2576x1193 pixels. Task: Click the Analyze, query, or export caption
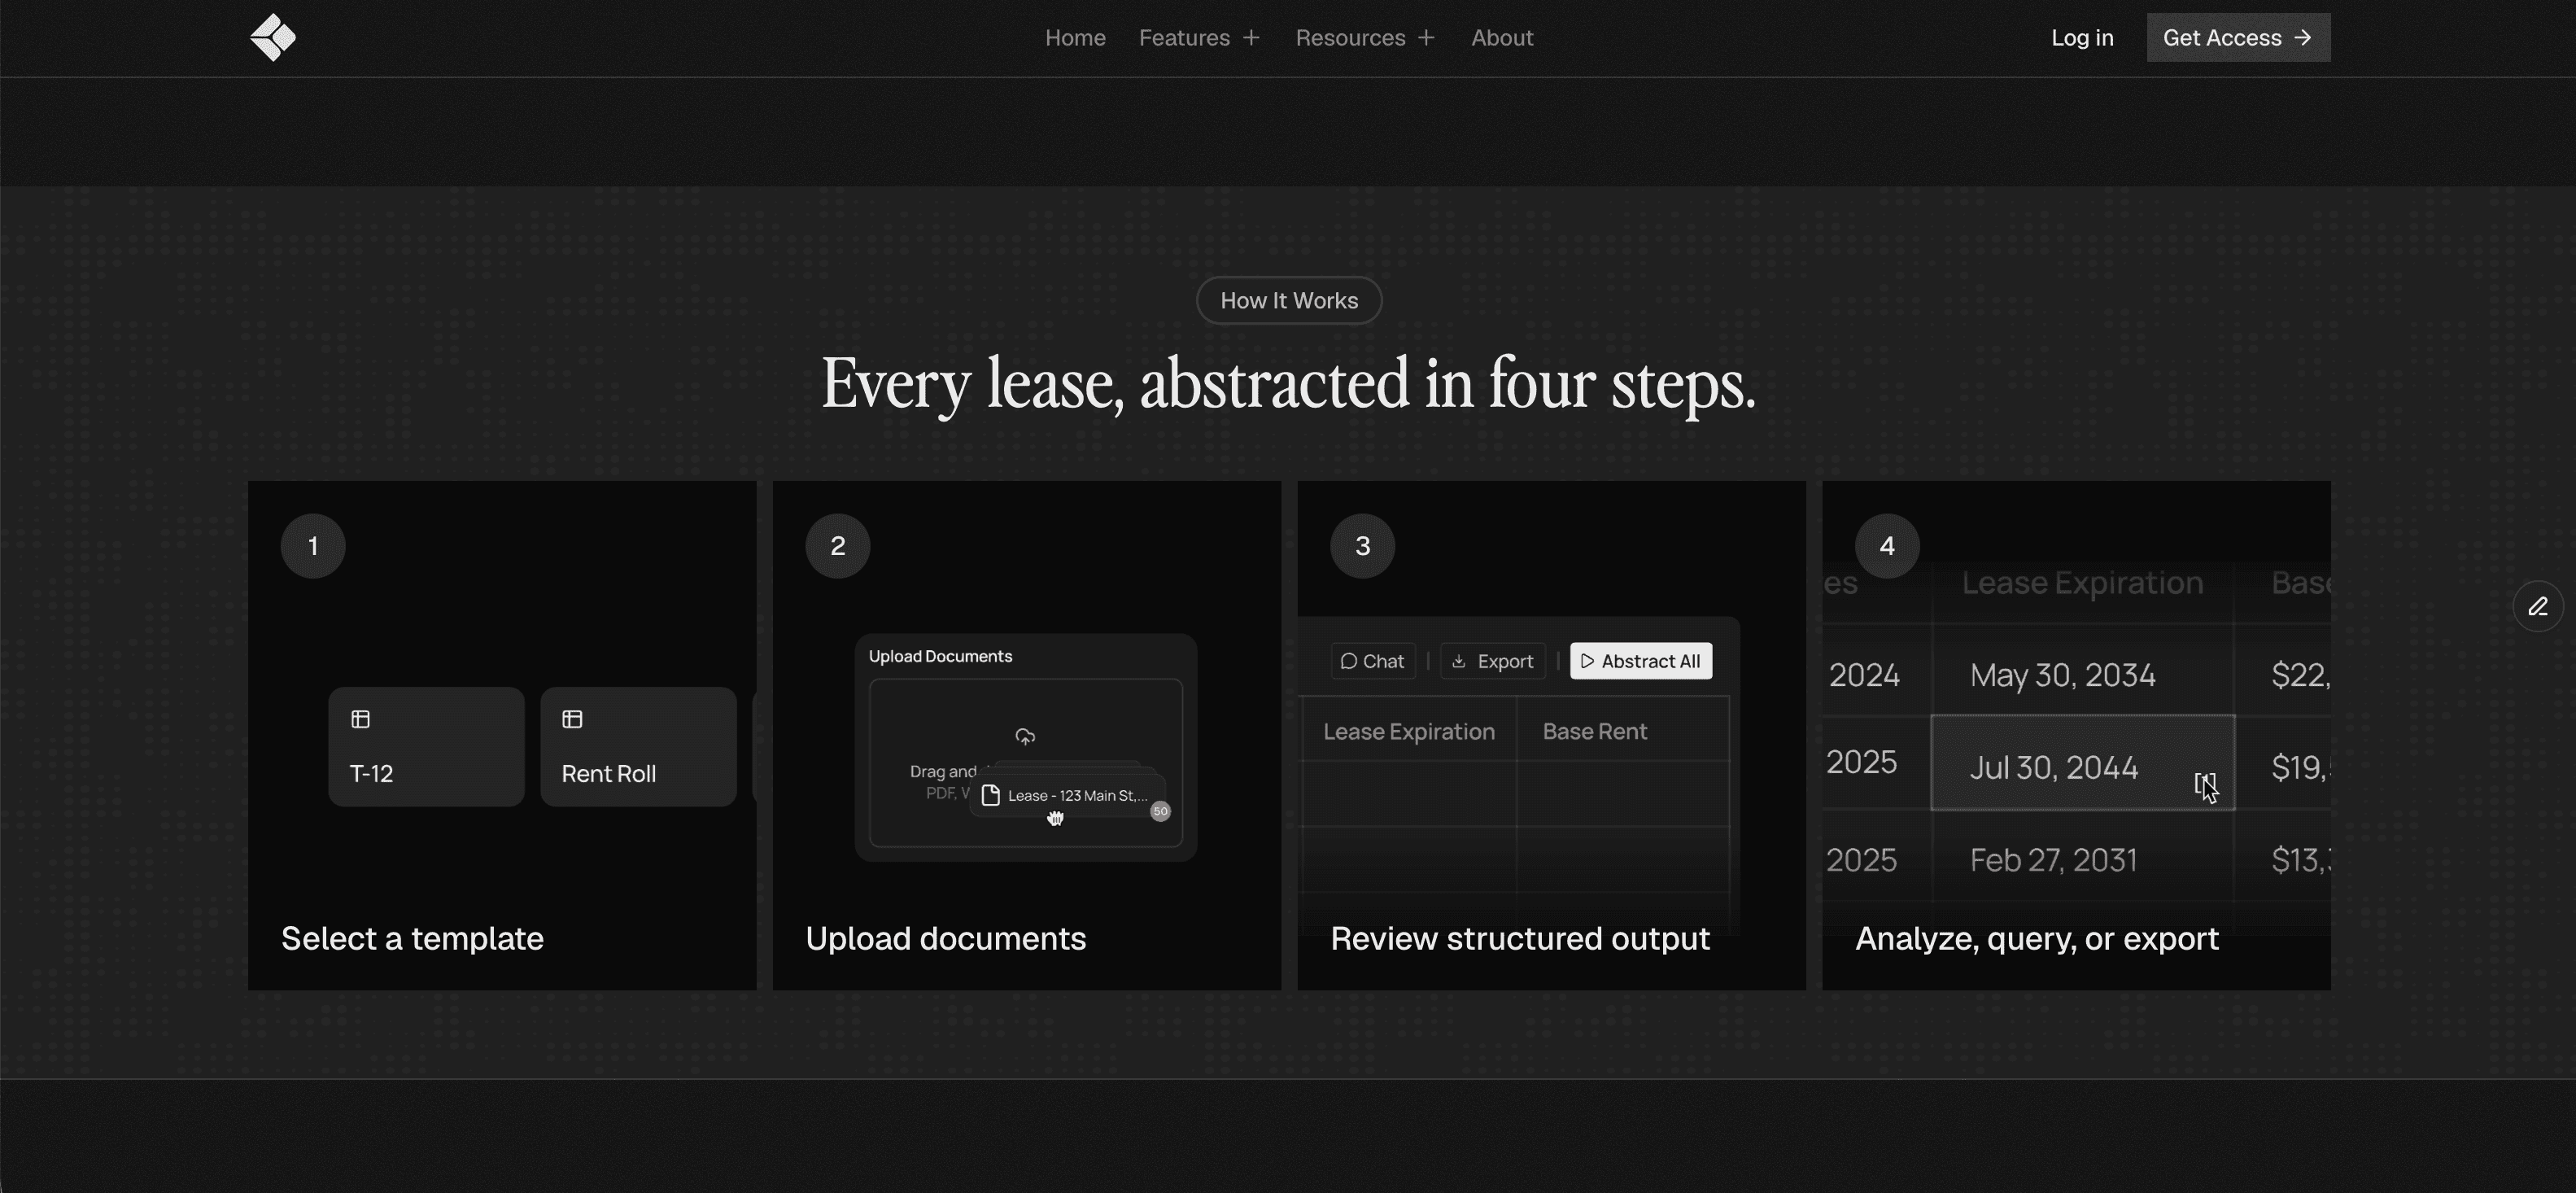click(x=2037, y=938)
